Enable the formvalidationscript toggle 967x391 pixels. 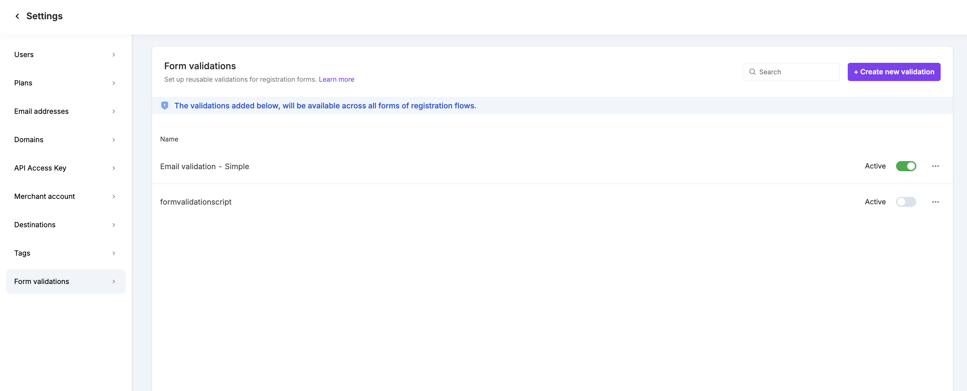[x=906, y=202]
